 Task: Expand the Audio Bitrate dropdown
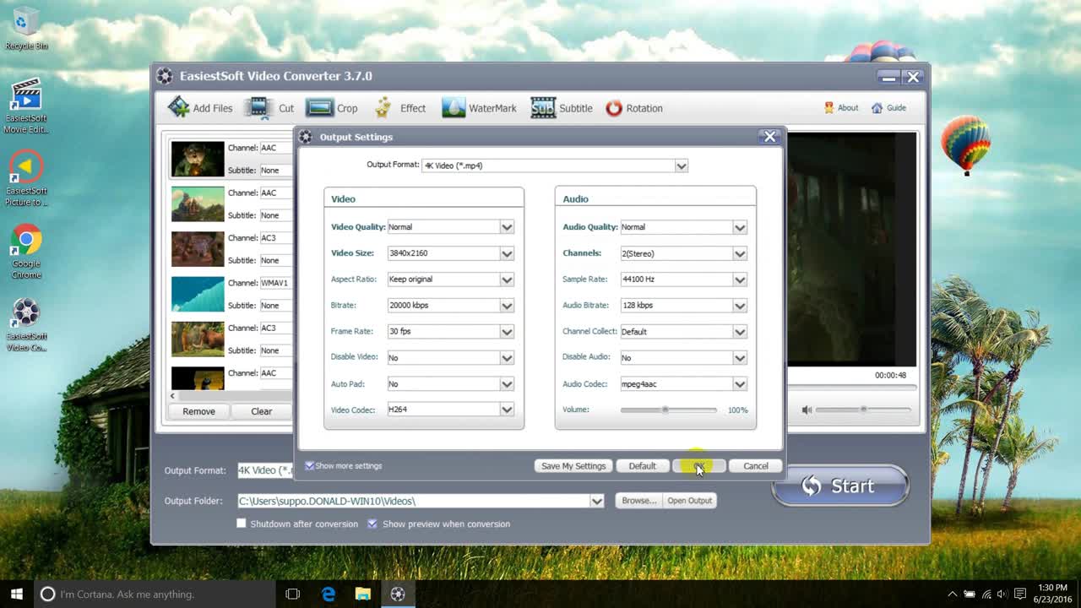740,306
